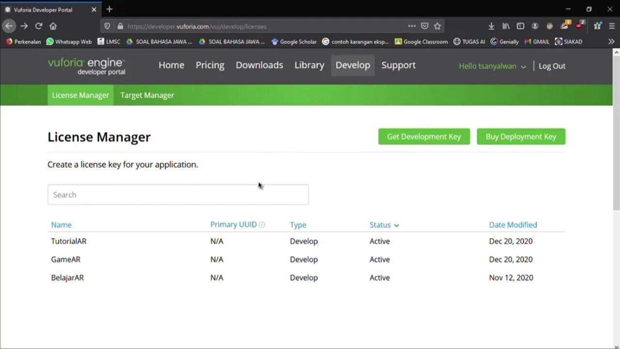Image resolution: width=620 pixels, height=349 pixels.
Task: Open the browser home page icon
Action: pyautogui.click(x=53, y=26)
